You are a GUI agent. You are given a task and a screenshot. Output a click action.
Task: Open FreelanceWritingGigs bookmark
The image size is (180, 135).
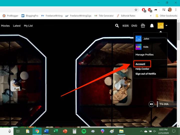(78, 16)
